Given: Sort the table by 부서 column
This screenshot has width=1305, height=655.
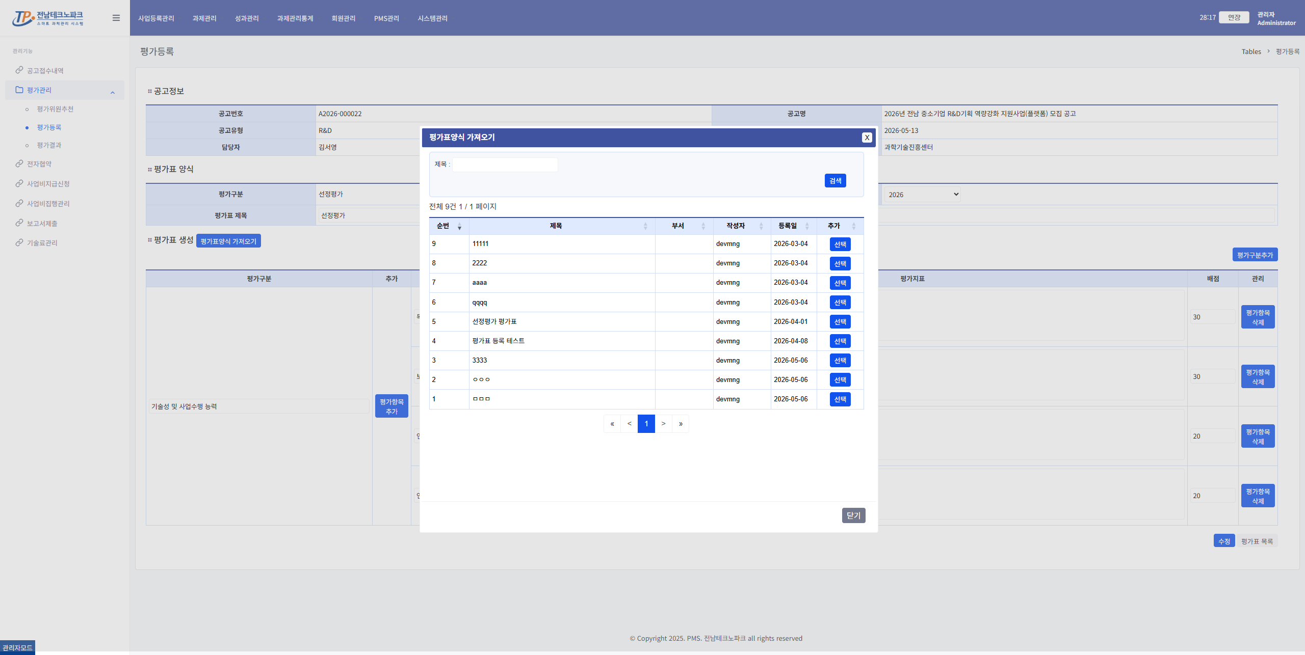Looking at the screenshot, I should (684, 226).
